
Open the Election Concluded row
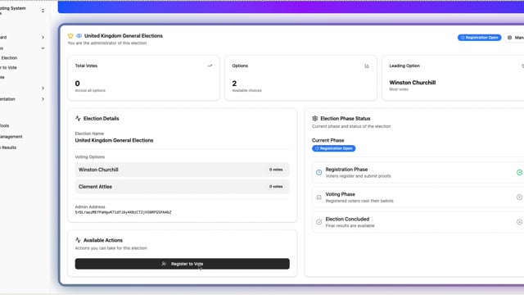pyautogui.click(x=418, y=222)
